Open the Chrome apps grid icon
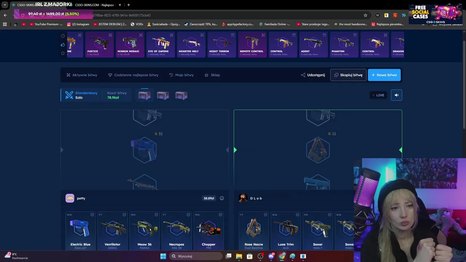 (5, 24)
